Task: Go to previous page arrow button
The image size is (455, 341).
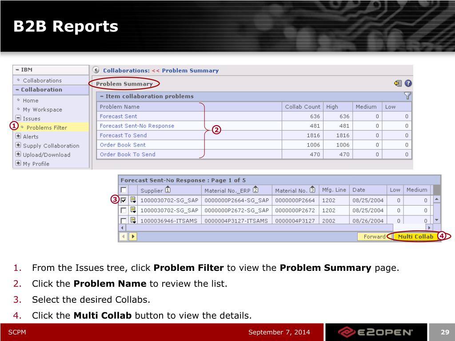Action: (124, 236)
